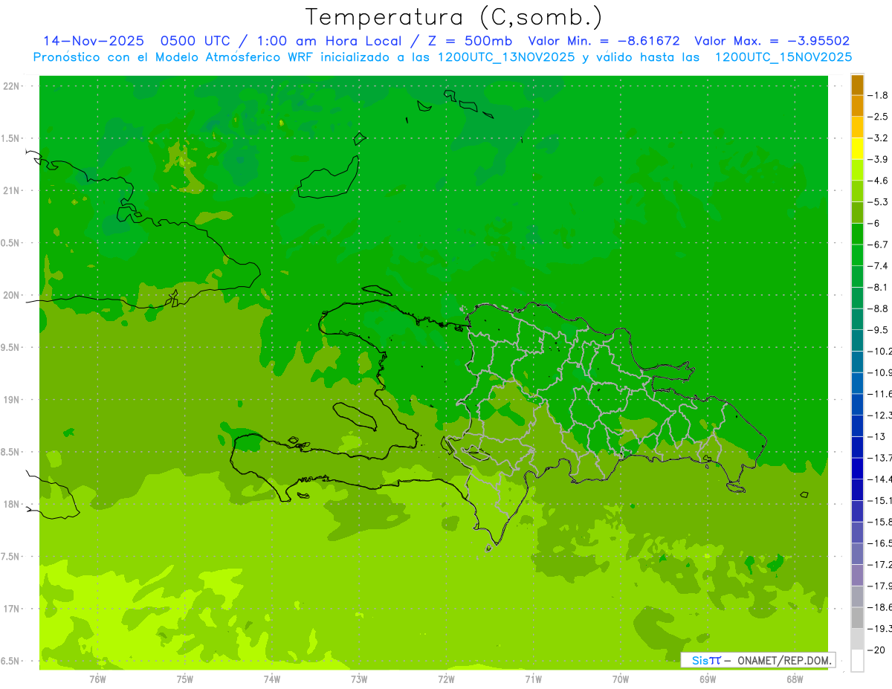
Task: Click the '-5.3' color scale value
Action: click(878, 202)
